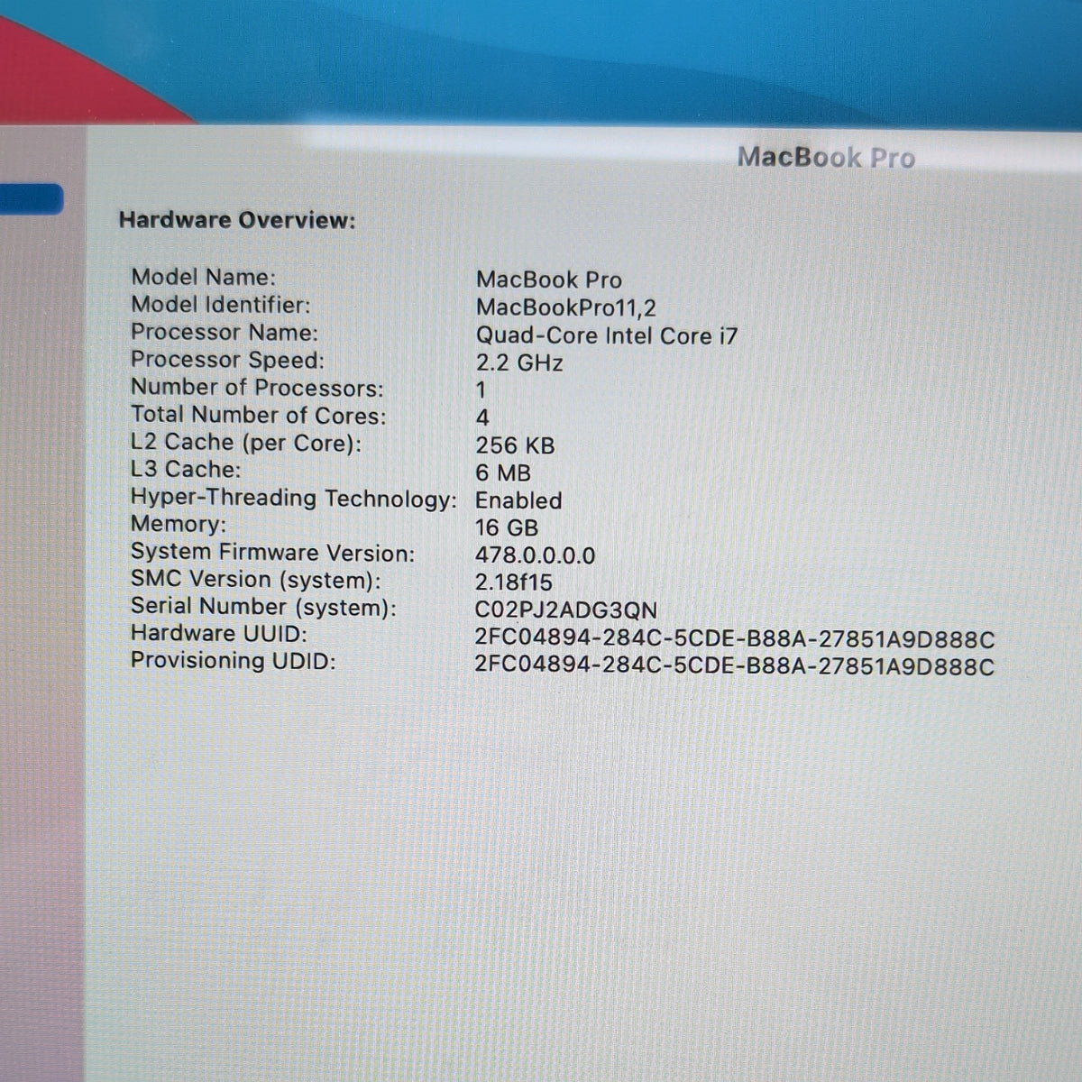The image size is (1082, 1082).
Task: Select the "Quad-Core Intel Core i7" value
Action: coord(607,335)
